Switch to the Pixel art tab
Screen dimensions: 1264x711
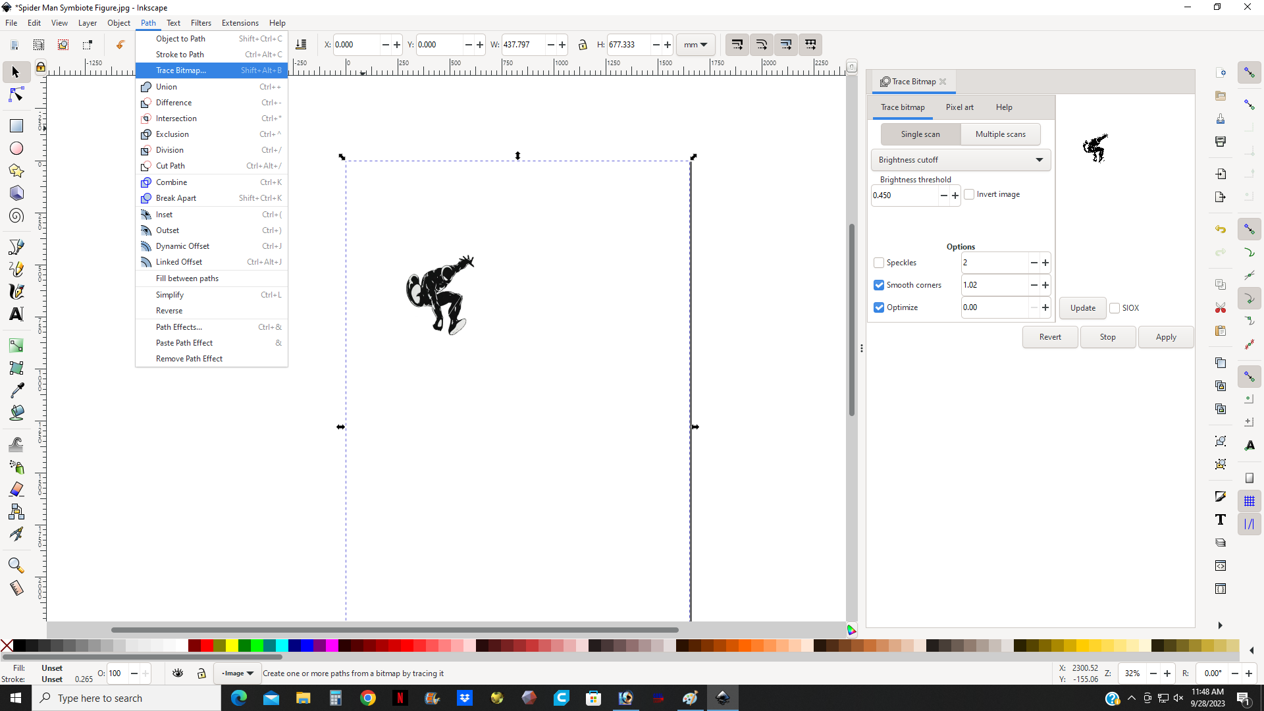(x=959, y=107)
